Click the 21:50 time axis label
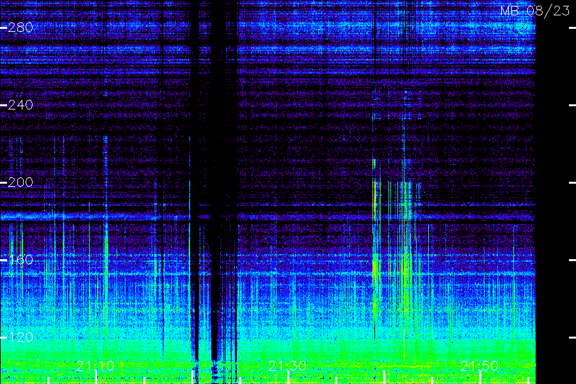The image size is (576, 384). tap(479, 365)
